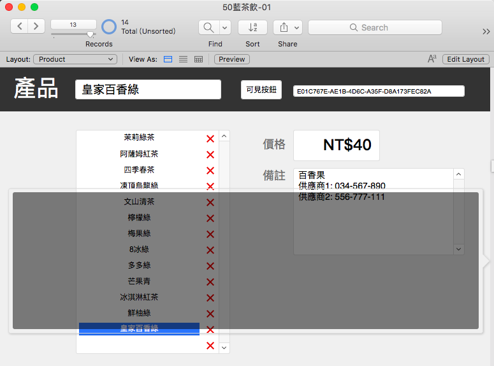This screenshot has width=494, height=366.
Task: Click red X on the empty last row
Action: [x=210, y=346]
